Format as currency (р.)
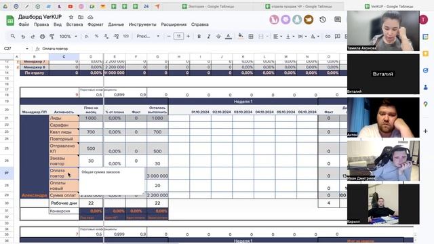The width and height of the screenshot is (434, 244). tap(87, 36)
